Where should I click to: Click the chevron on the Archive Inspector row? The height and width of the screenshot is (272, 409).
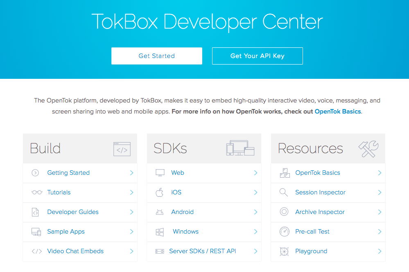click(x=380, y=212)
